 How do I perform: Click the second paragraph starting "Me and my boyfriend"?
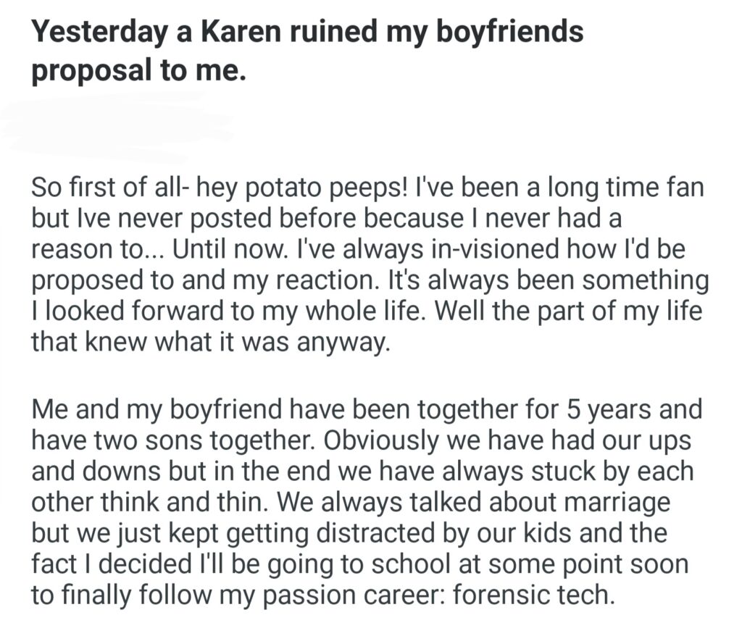tap(366, 501)
